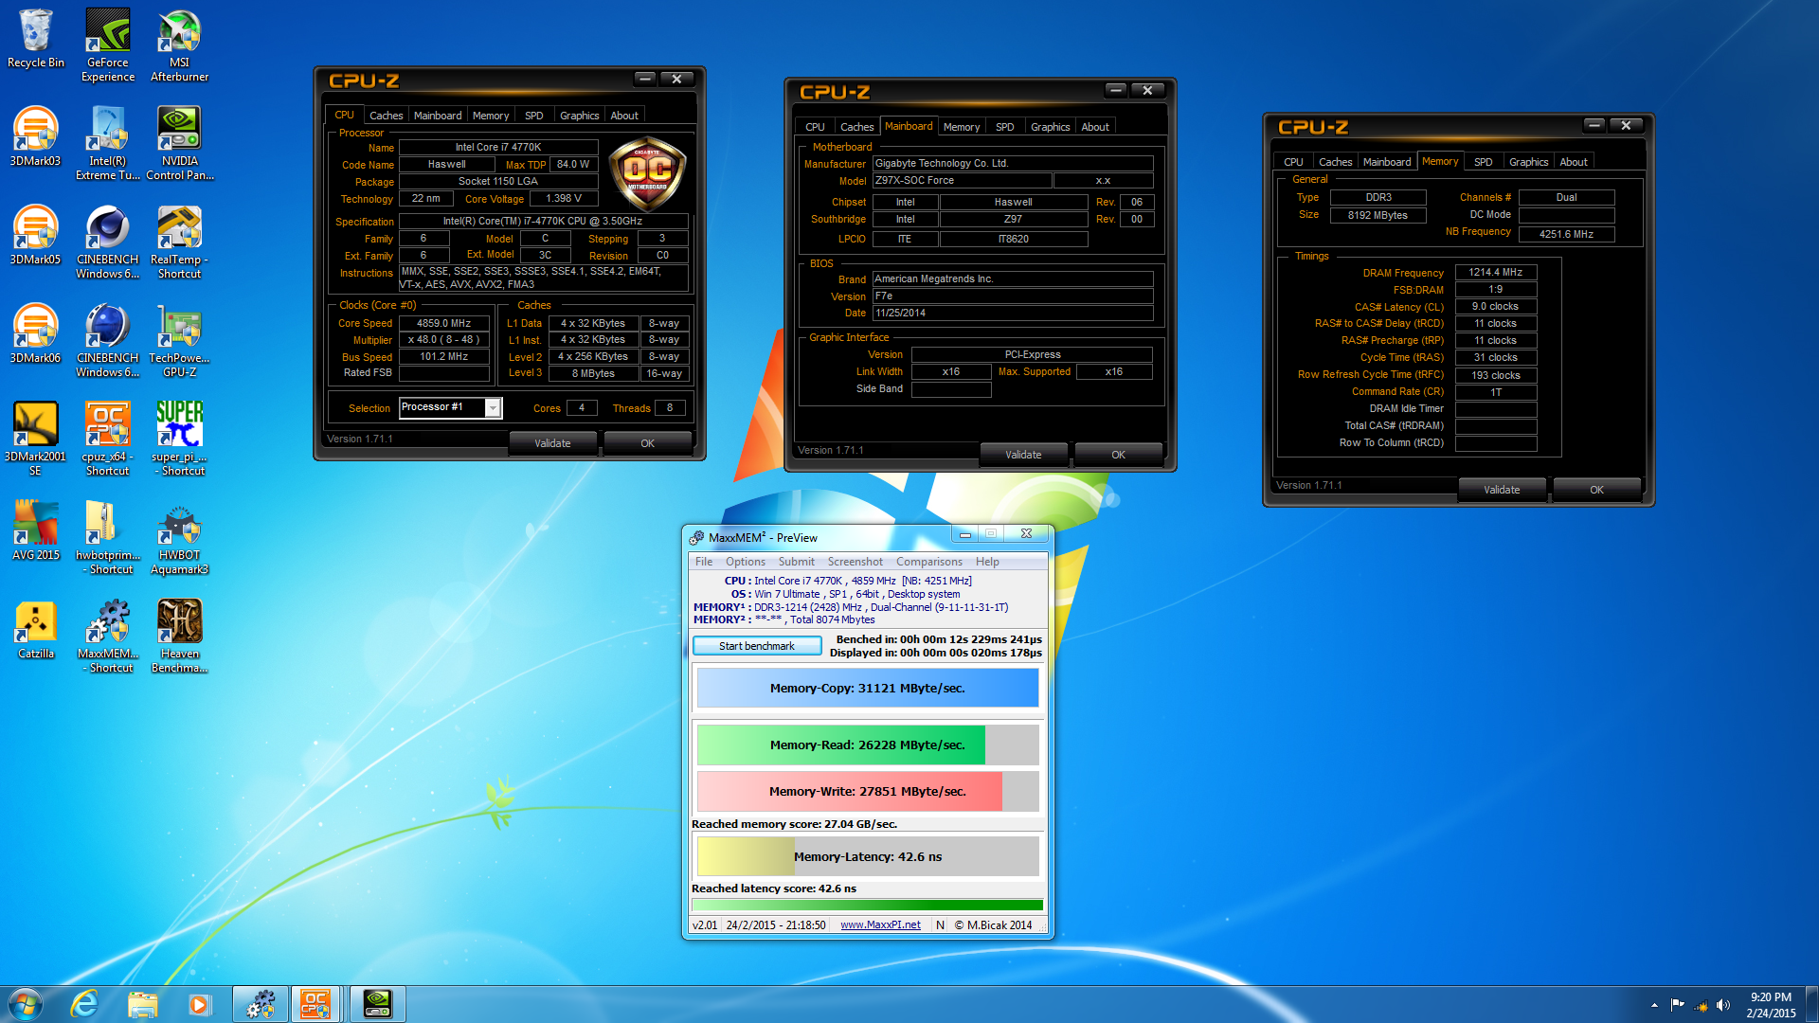
Task: Click OK in the middle CPU-Z window
Action: (x=1118, y=455)
